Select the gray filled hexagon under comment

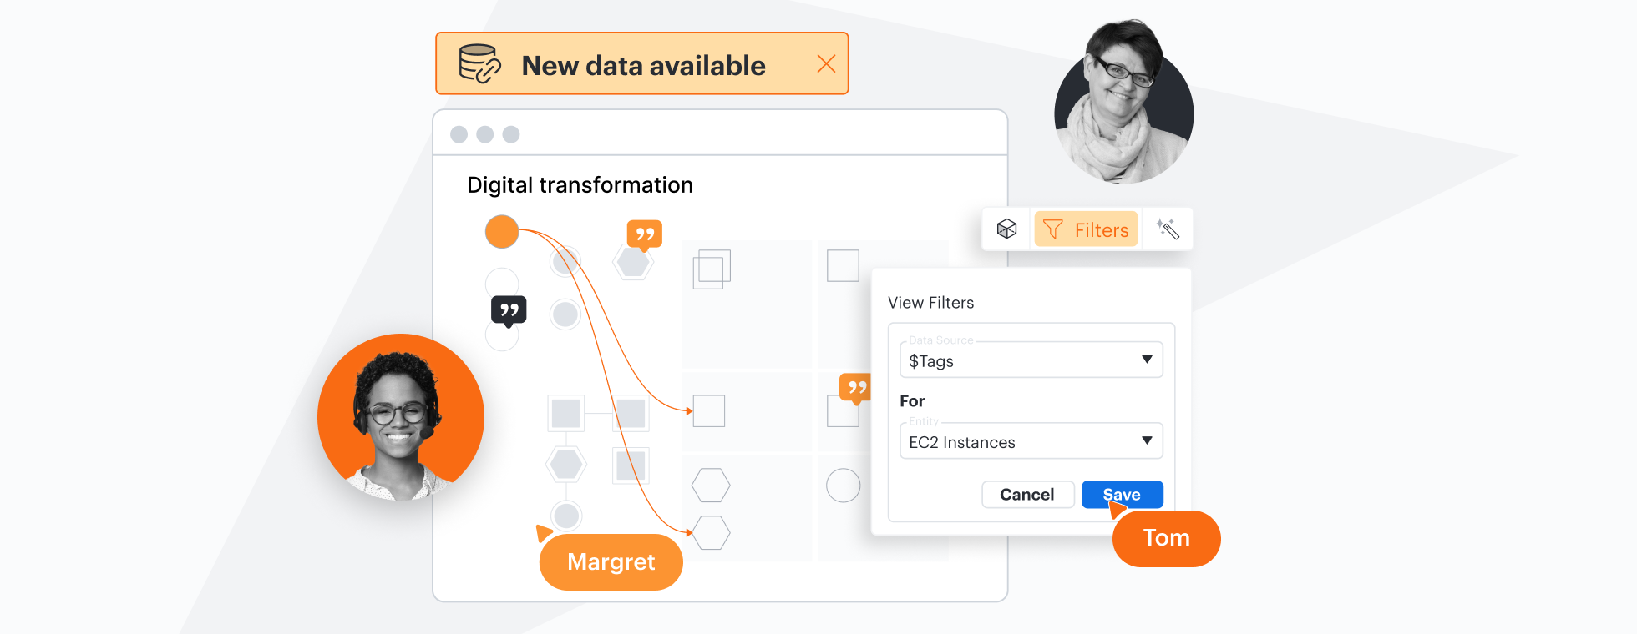coord(633,263)
